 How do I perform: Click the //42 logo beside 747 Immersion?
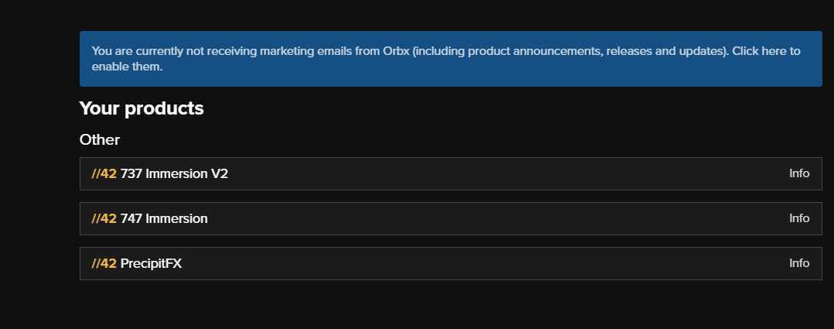tap(104, 218)
